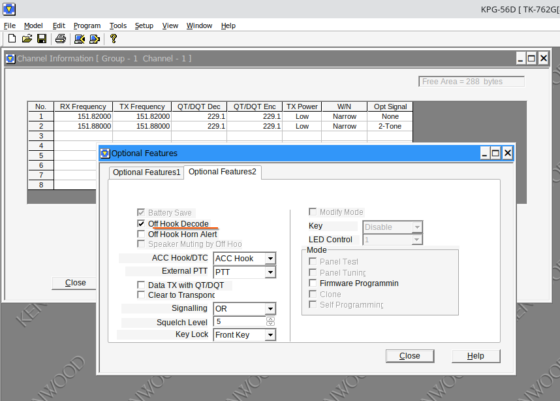Click the Panel Test checkbox
Screen dimensions: 560x401
coord(313,261)
